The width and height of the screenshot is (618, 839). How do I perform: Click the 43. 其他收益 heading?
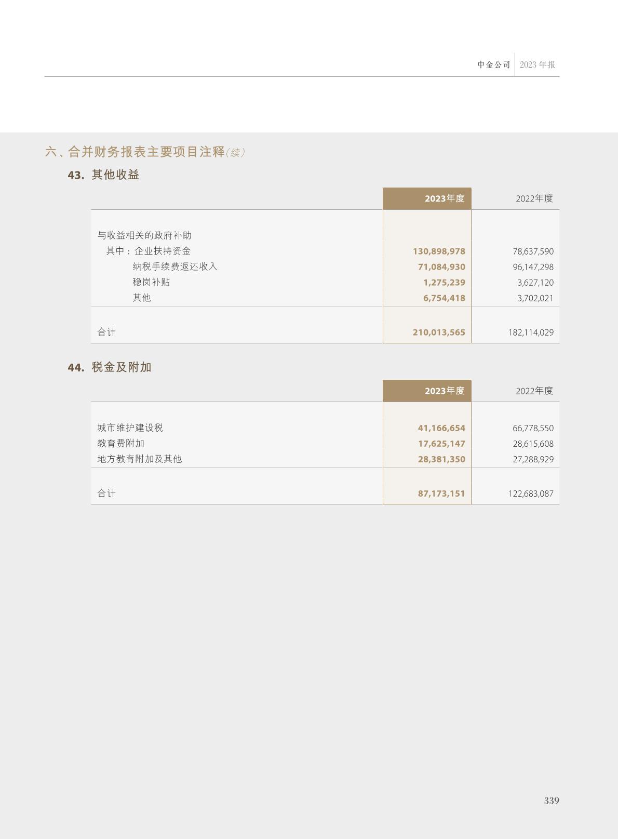104,175
